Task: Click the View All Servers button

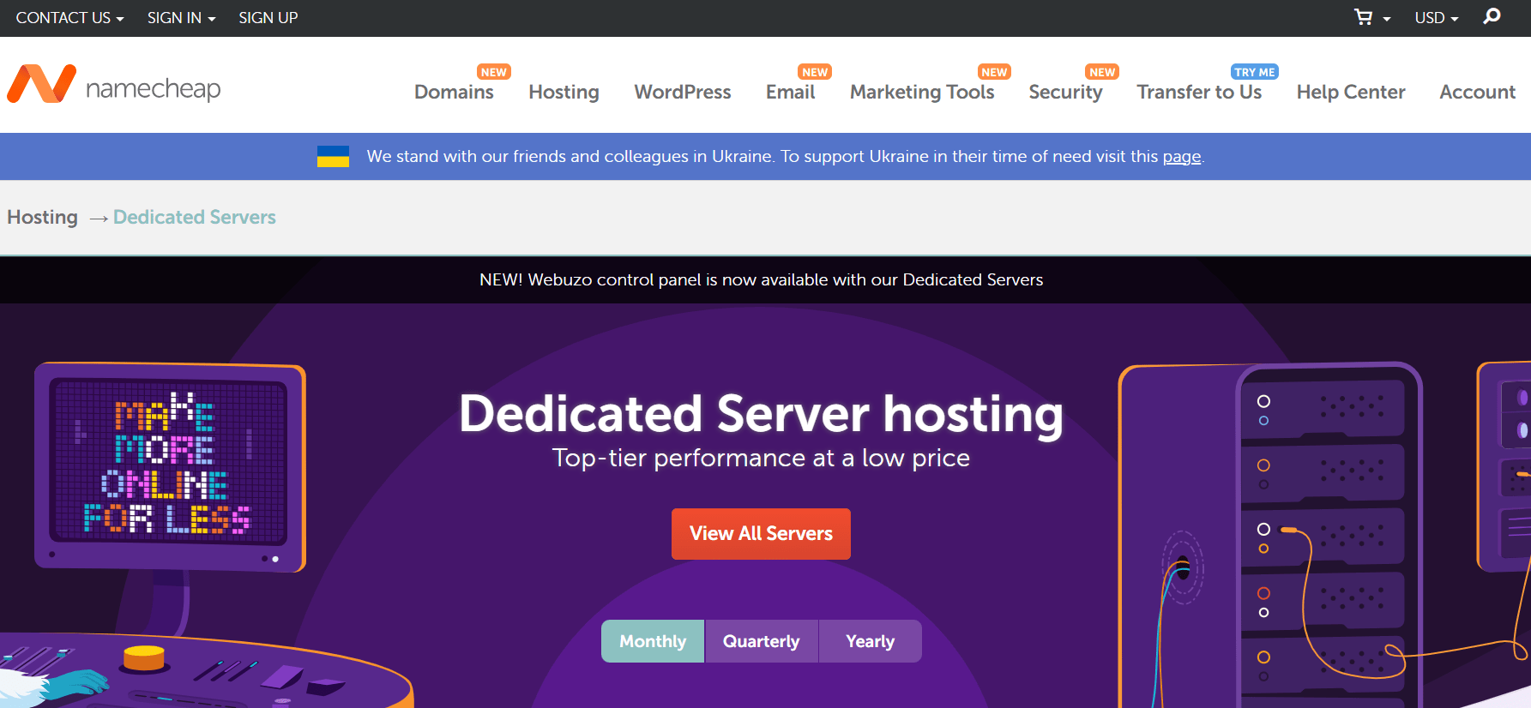Action: coord(761,533)
